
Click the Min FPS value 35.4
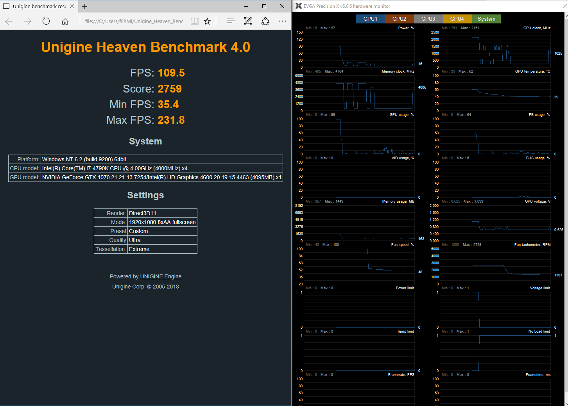point(168,104)
